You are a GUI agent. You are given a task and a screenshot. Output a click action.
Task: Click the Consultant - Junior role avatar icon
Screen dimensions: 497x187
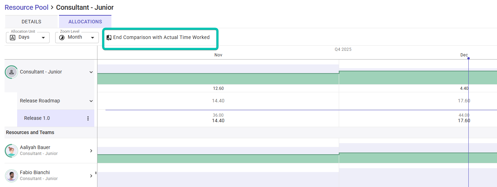(12, 72)
